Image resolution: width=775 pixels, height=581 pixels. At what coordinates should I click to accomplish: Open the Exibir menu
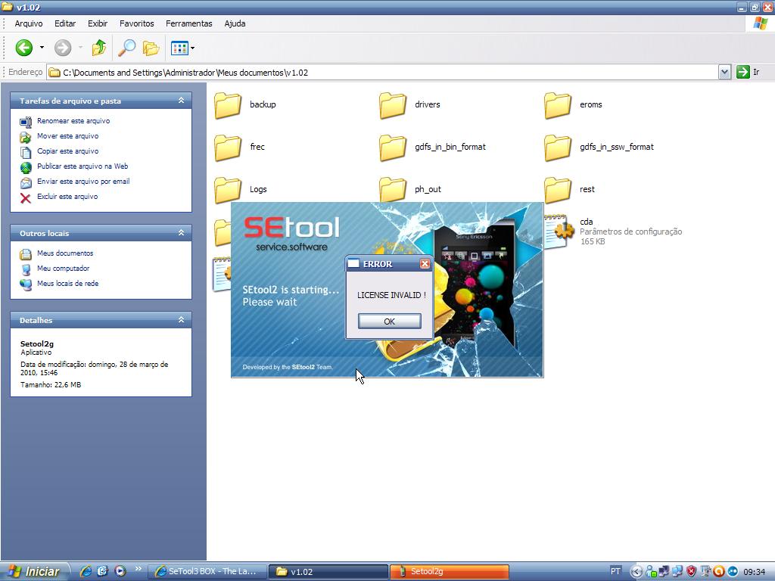(98, 23)
